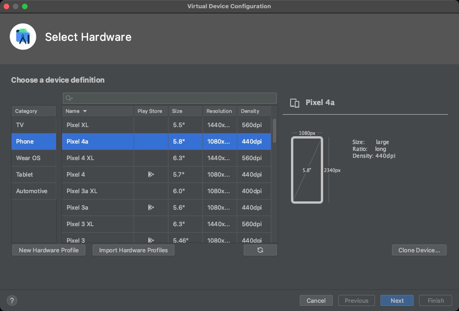459x311 pixels.
Task: Select the Pixel 3a XL row
Action: point(167,191)
